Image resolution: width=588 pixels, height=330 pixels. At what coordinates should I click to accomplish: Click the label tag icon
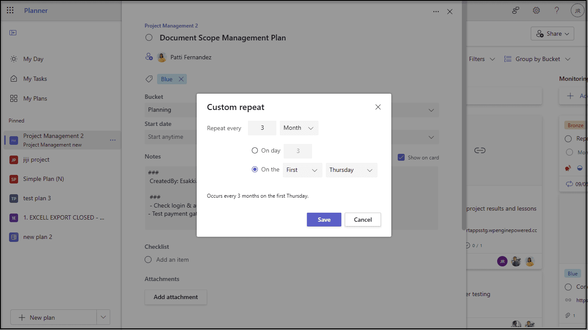point(149,79)
